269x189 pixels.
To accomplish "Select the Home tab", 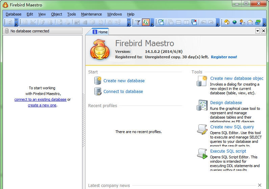I will (100, 32).
